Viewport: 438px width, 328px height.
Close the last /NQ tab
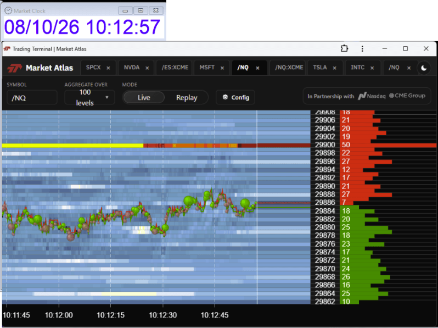[409, 68]
